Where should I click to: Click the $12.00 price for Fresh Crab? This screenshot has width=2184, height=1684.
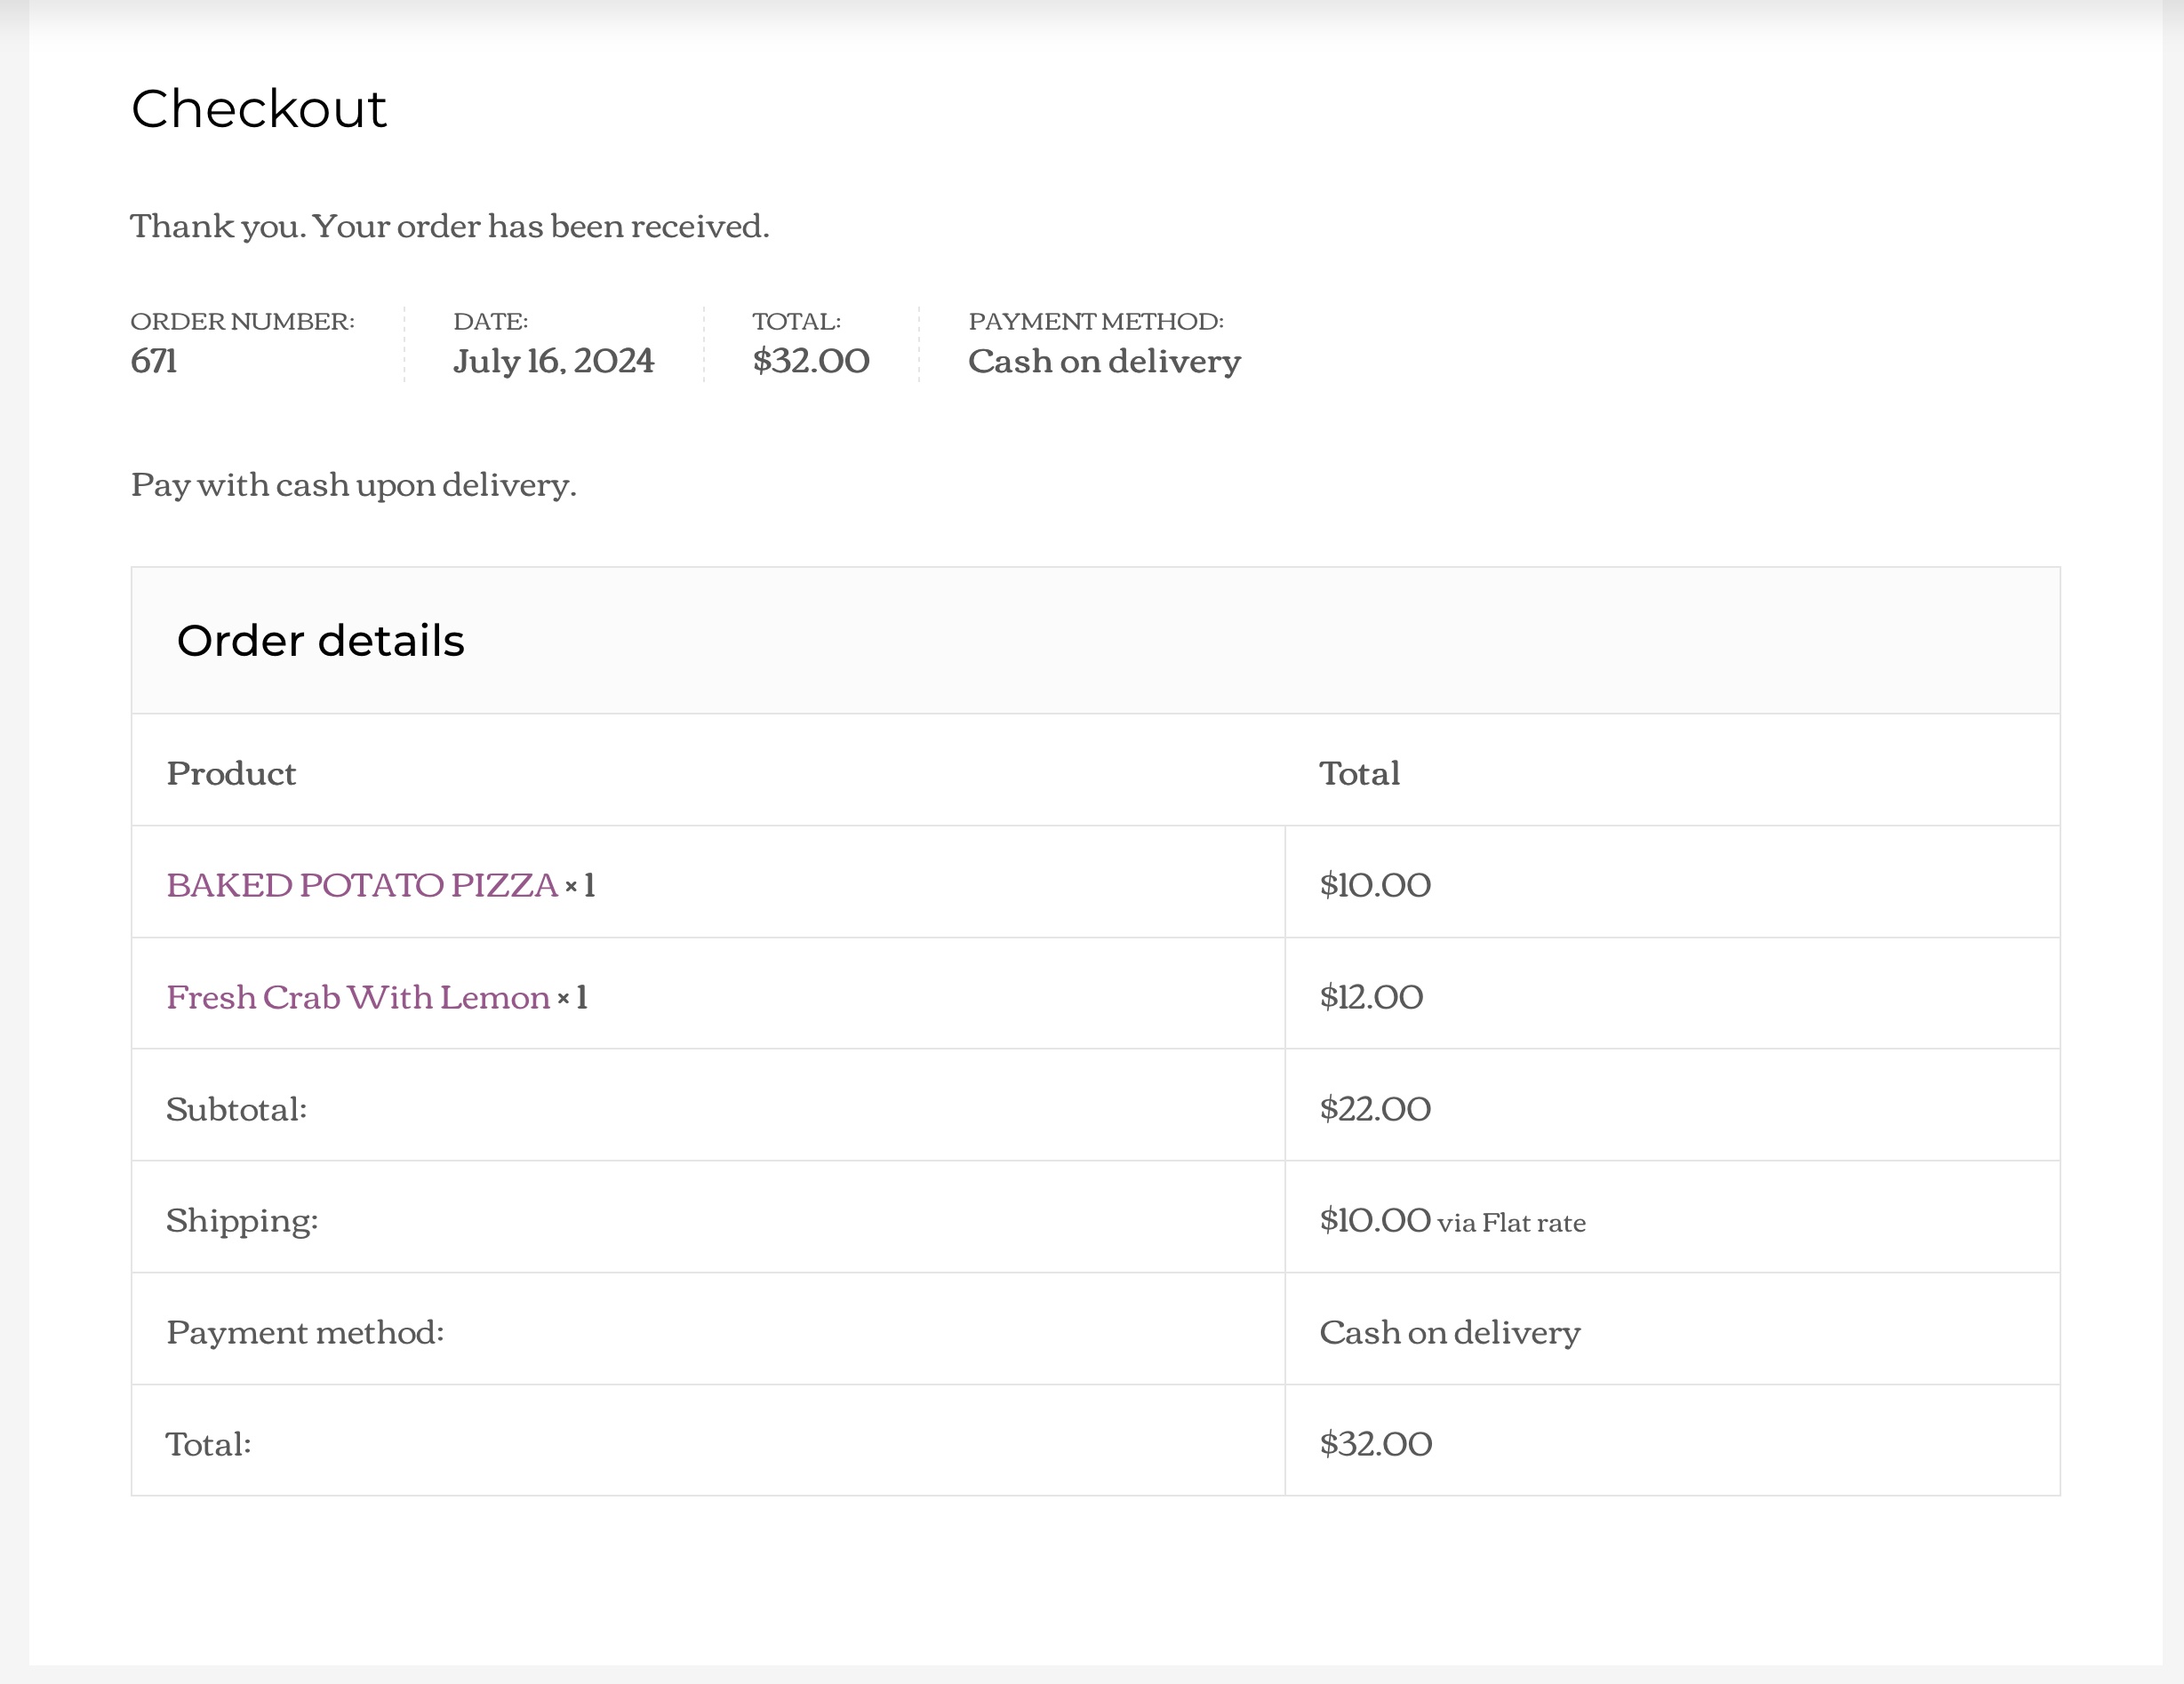tap(1371, 997)
